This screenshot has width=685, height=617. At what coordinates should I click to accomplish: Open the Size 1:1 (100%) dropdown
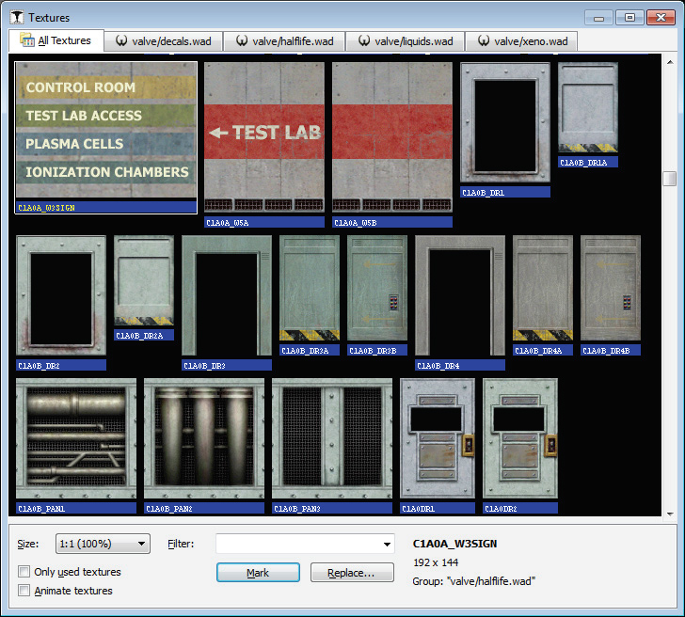104,544
